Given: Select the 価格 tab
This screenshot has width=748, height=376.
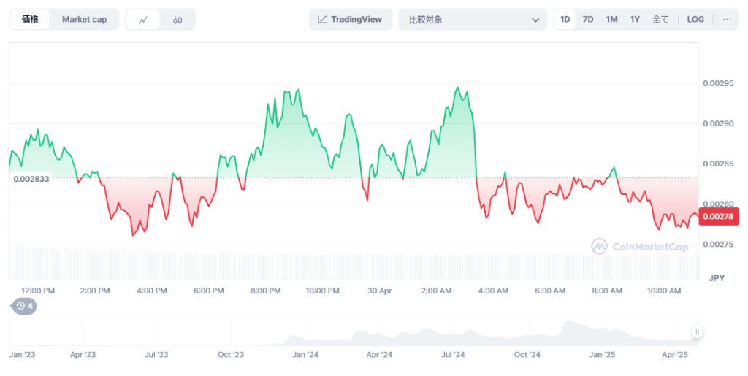Looking at the screenshot, I should click(x=31, y=20).
